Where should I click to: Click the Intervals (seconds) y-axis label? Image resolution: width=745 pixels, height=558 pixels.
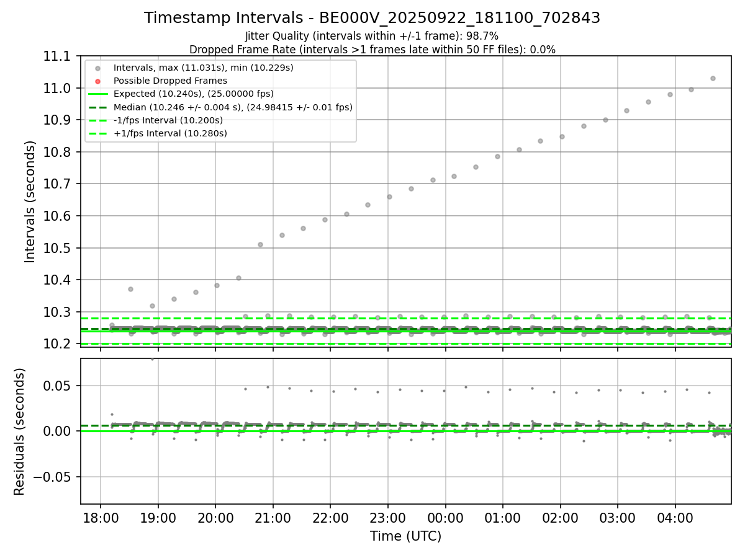(x=30, y=201)
